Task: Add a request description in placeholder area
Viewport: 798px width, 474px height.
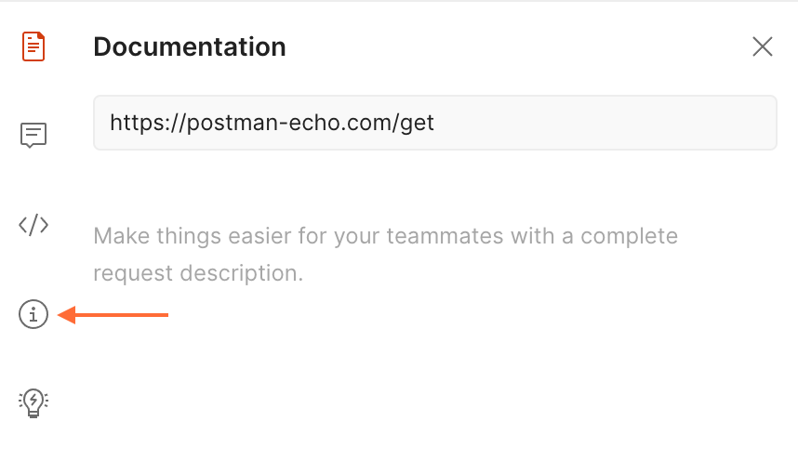Action: (x=385, y=255)
